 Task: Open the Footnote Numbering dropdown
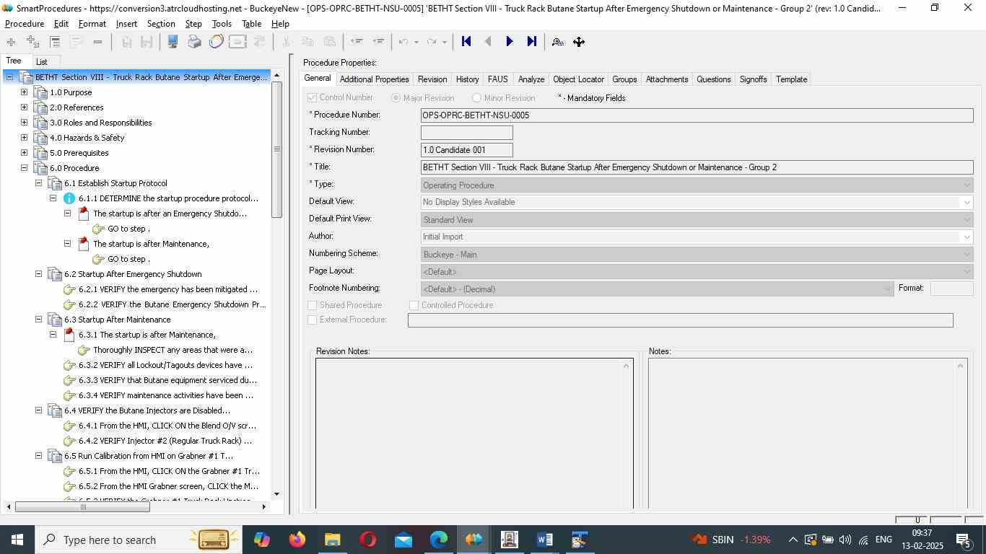(x=658, y=289)
